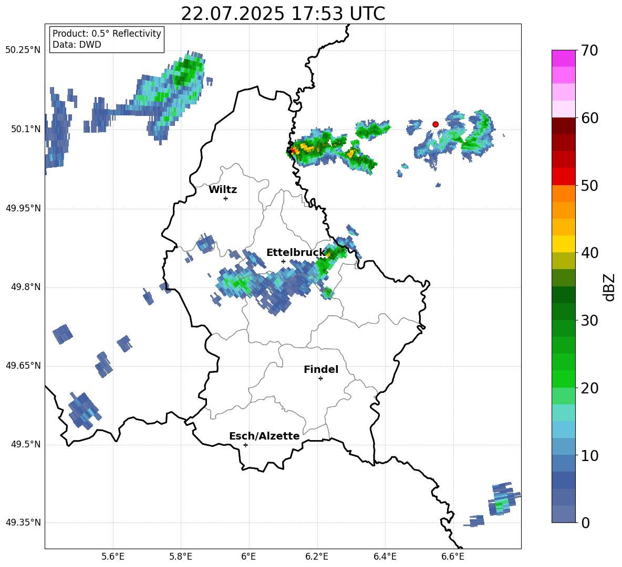Click the Product: 0.5° Reflectivity text

point(107,33)
